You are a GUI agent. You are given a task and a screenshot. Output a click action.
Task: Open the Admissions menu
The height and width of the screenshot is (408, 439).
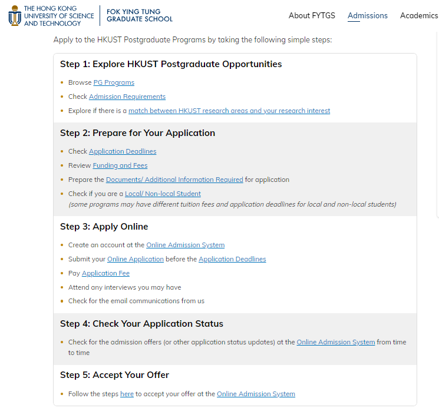367,15
